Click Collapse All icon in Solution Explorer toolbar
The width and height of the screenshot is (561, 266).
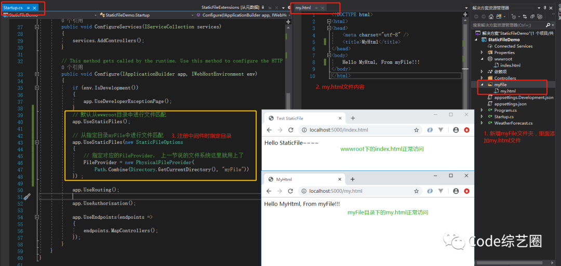(x=532, y=17)
